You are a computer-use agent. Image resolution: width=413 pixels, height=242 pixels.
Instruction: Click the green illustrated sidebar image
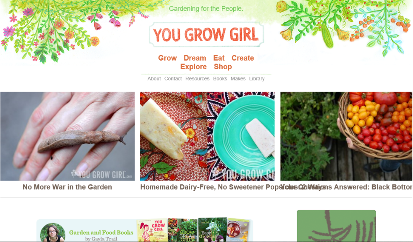pyautogui.click(x=336, y=226)
